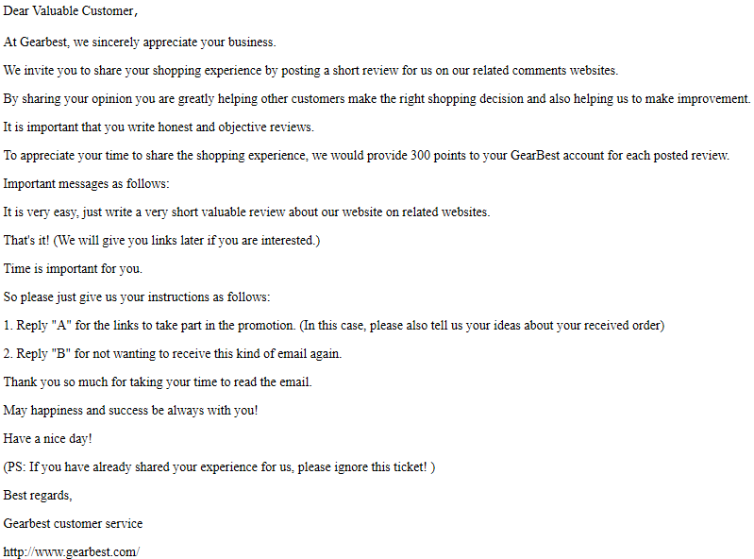Click the "we sincerely appreciate your business" line
Image resolution: width=754 pixels, height=559 pixels.
(140, 42)
